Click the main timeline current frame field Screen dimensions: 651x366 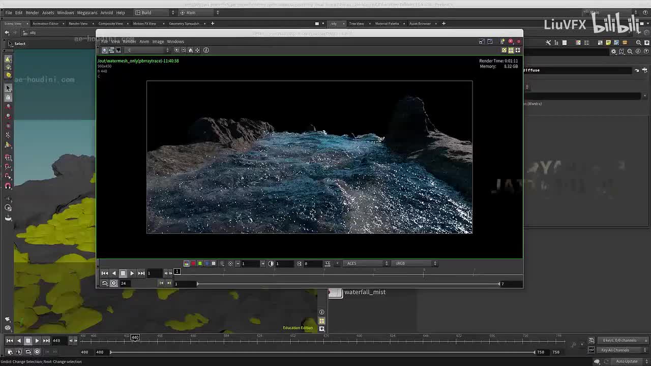[59, 341]
